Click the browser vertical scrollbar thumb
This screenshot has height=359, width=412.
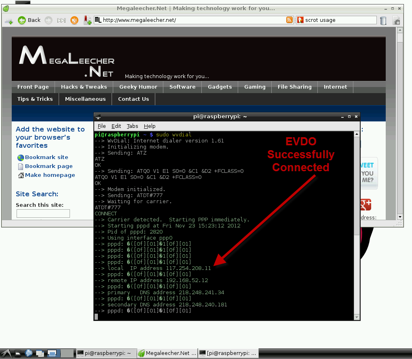coord(400,38)
